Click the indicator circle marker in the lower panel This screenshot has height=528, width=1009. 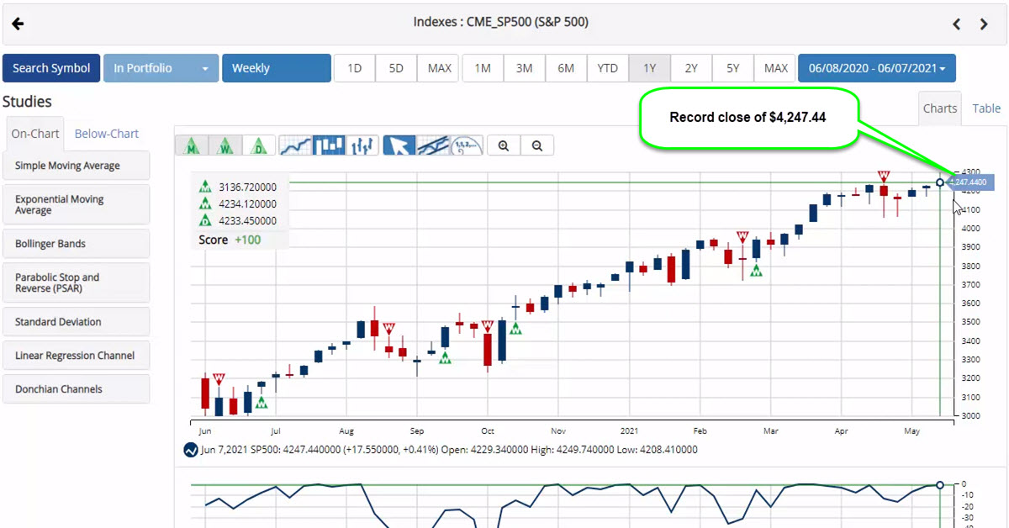(x=940, y=485)
